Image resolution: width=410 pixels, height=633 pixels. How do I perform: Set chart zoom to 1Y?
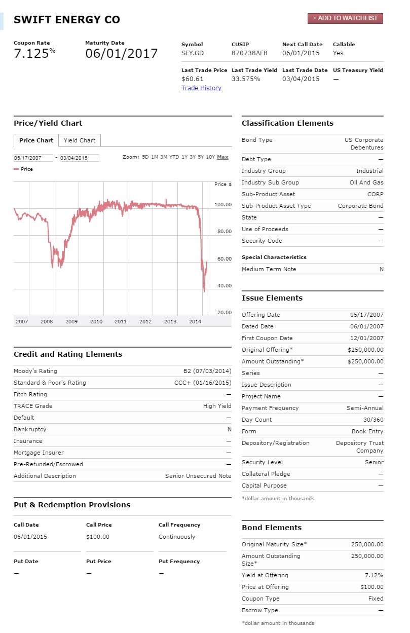pyautogui.click(x=184, y=157)
